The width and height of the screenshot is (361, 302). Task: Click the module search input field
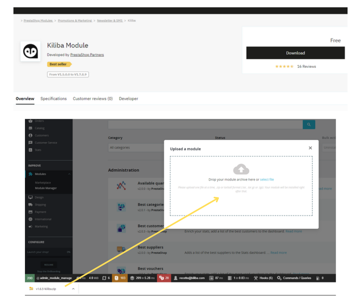coord(205,125)
